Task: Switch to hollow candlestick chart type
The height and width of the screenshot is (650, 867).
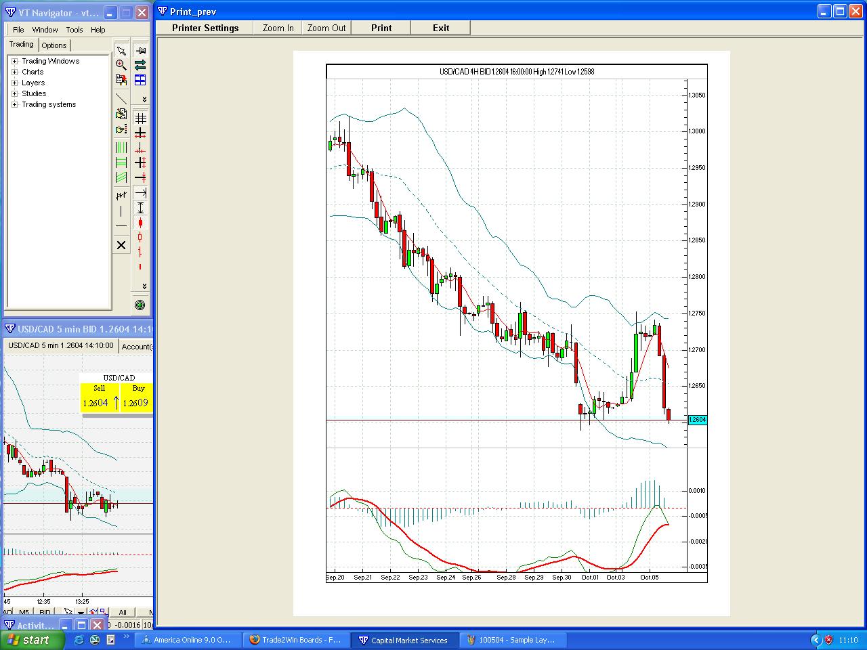Action: 140,237
